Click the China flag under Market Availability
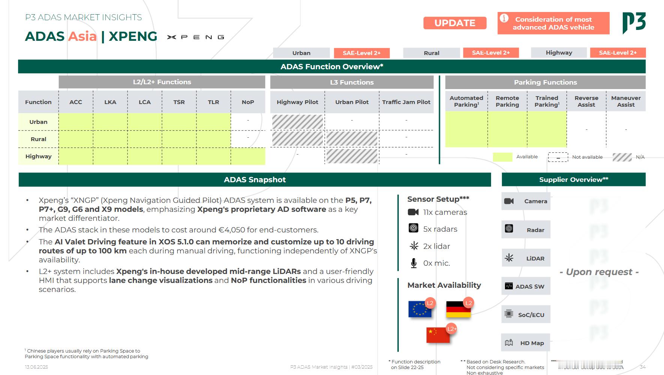 438,335
